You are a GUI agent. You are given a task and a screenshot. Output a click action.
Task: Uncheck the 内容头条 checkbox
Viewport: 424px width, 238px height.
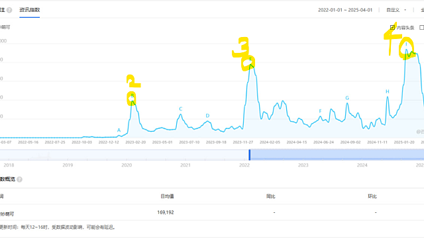coord(392,28)
